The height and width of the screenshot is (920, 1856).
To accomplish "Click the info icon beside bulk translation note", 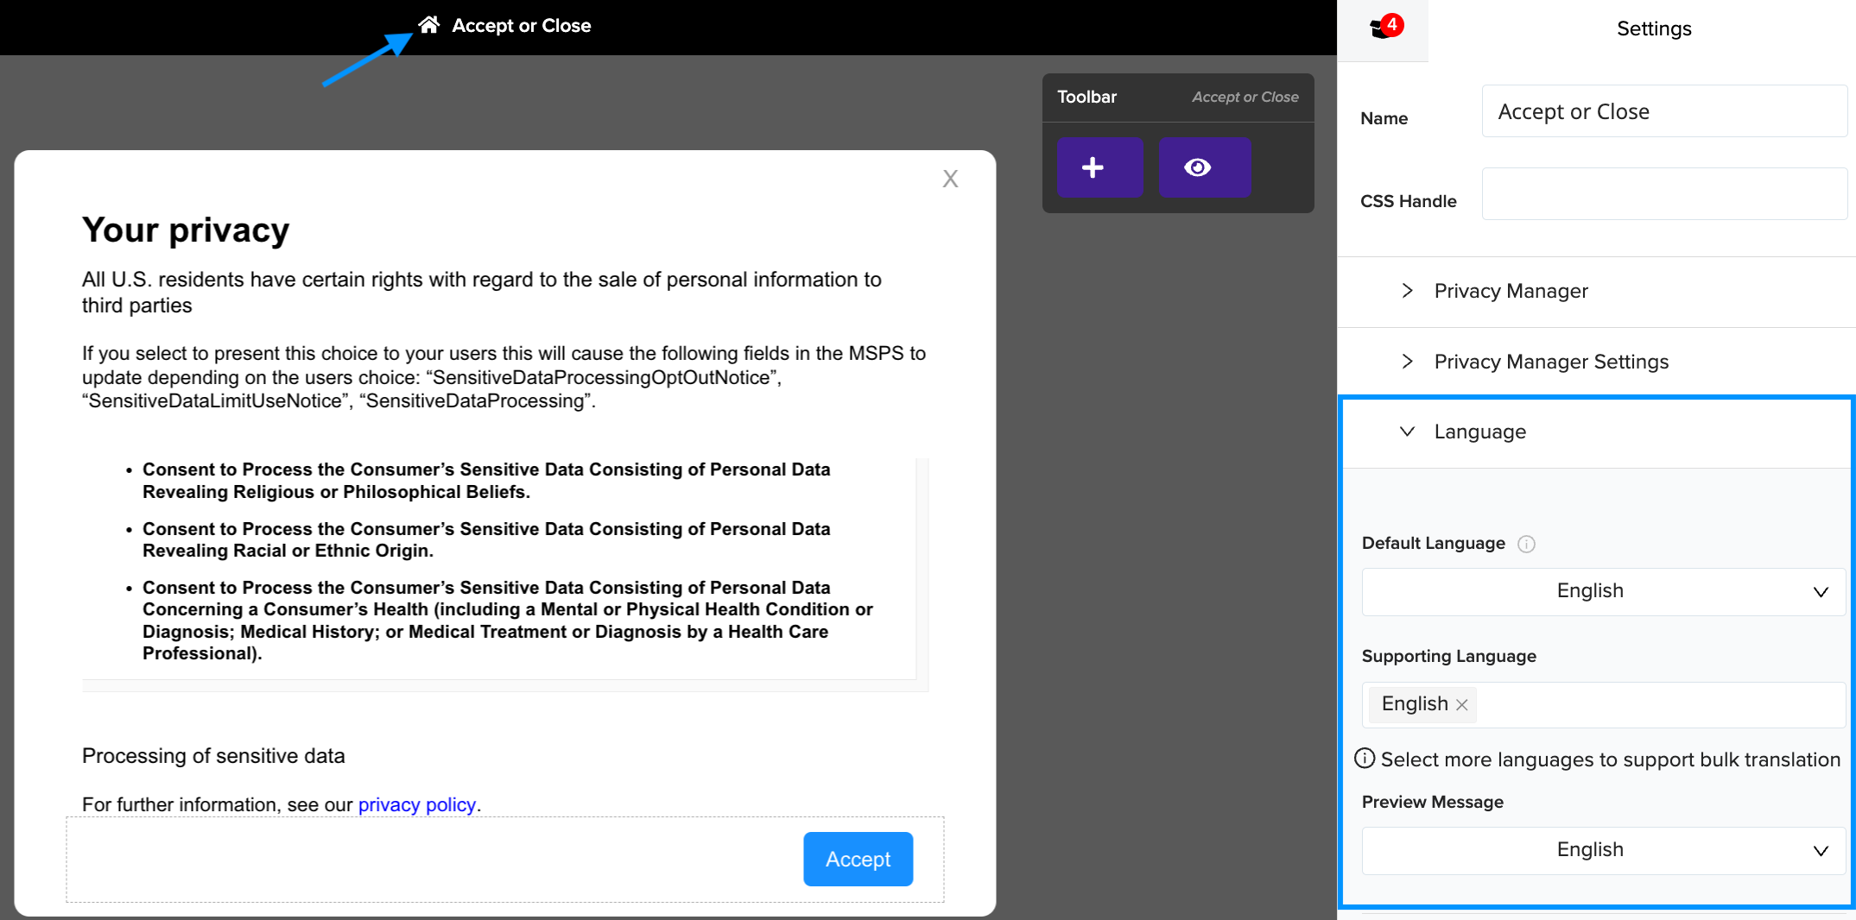I will click(1365, 759).
